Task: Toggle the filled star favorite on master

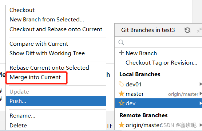Action: coord(121,94)
